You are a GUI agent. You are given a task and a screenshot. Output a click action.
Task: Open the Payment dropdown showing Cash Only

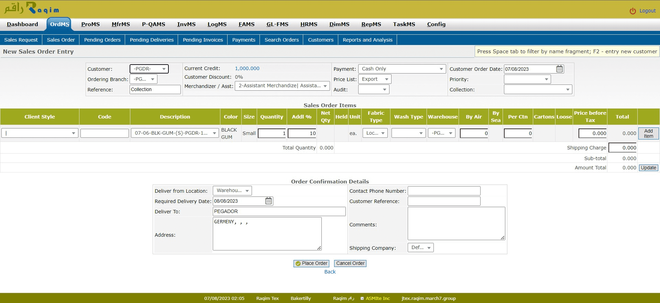[402, 69]
